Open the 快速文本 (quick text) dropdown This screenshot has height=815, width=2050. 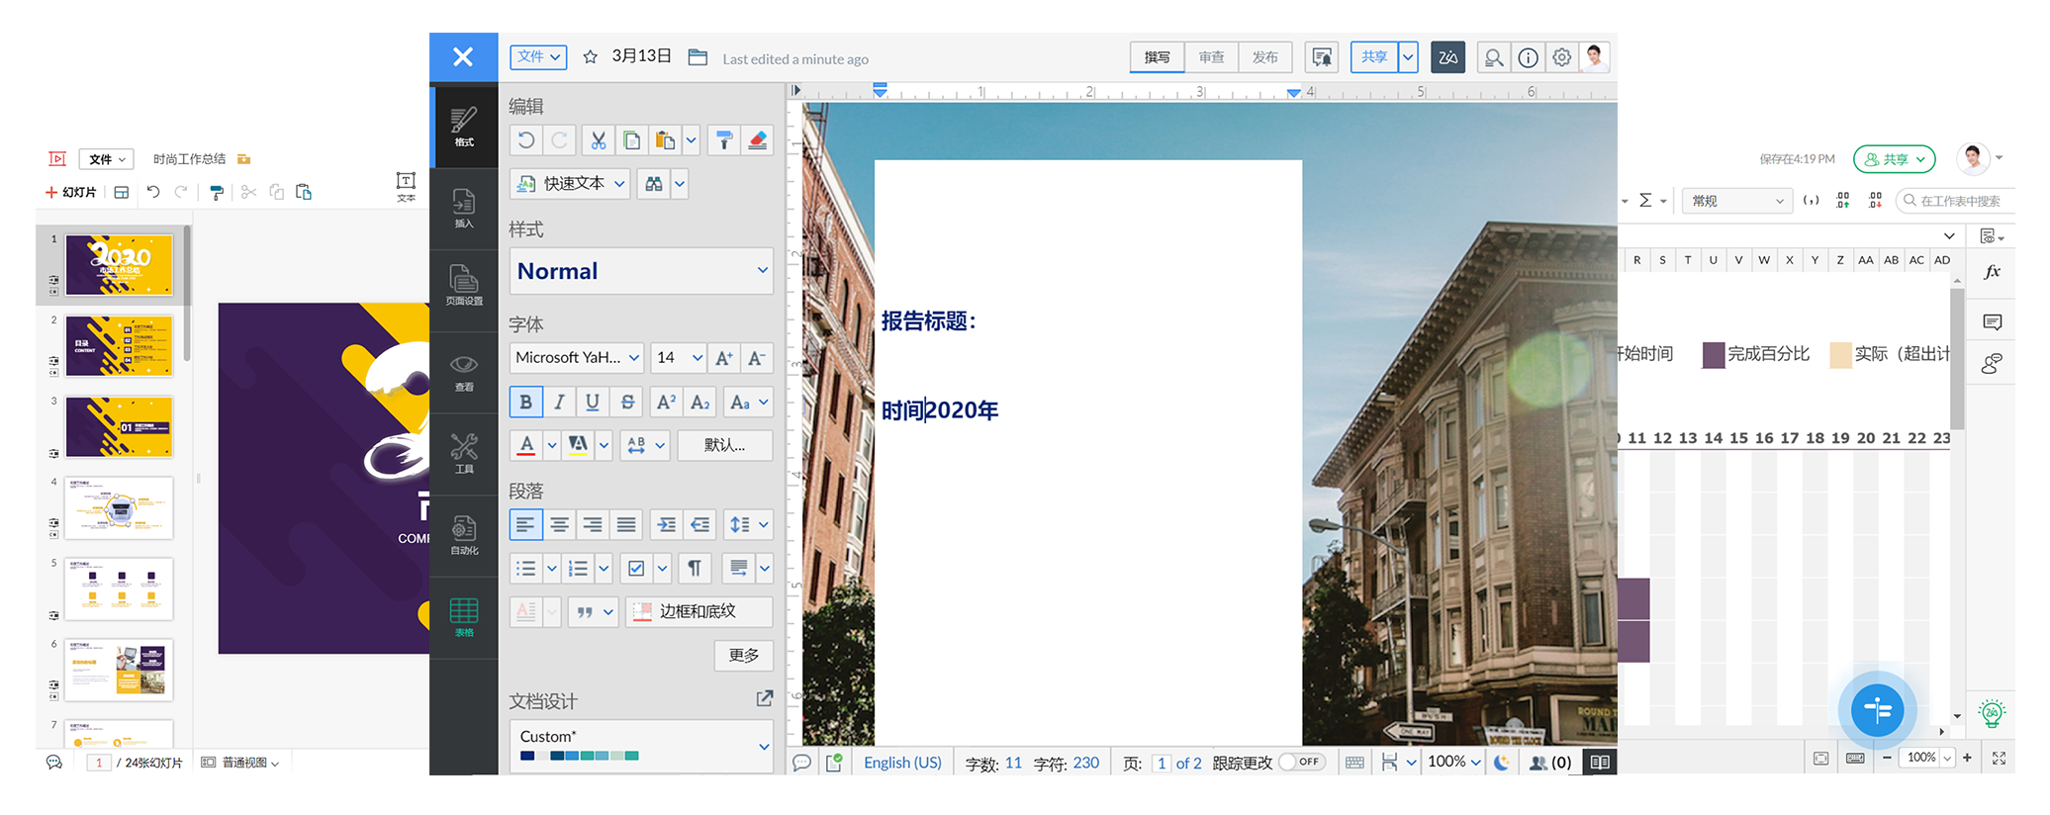[x=571, y=184]
